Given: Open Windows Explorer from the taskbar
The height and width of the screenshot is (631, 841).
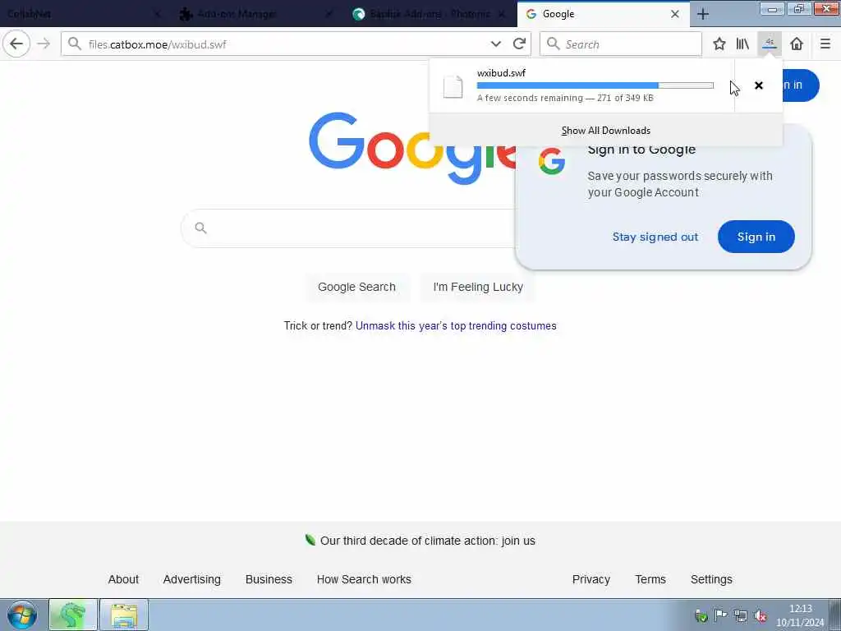Looking at the screenshot, I should (124, 615).
